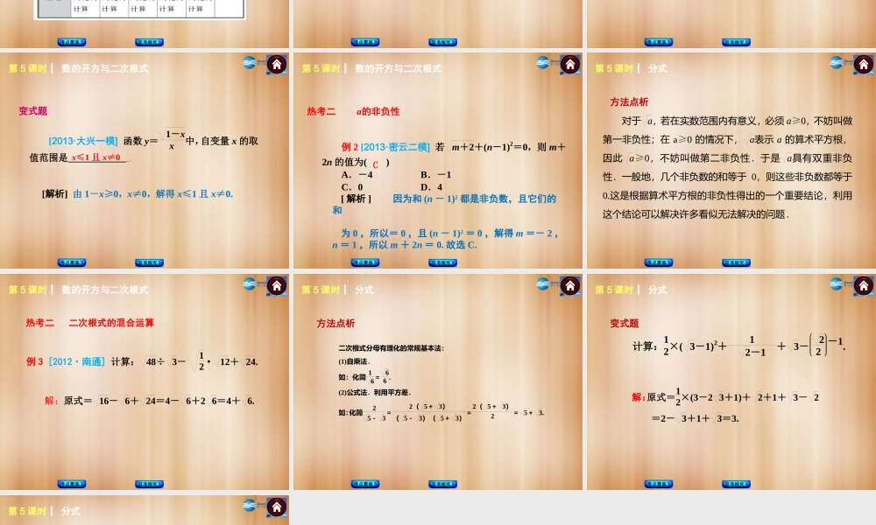Image resolution: width=876 pixels, height=525 pixels.
Task: Select the heading 热考二 a的非负性
Action: (353, 112)
